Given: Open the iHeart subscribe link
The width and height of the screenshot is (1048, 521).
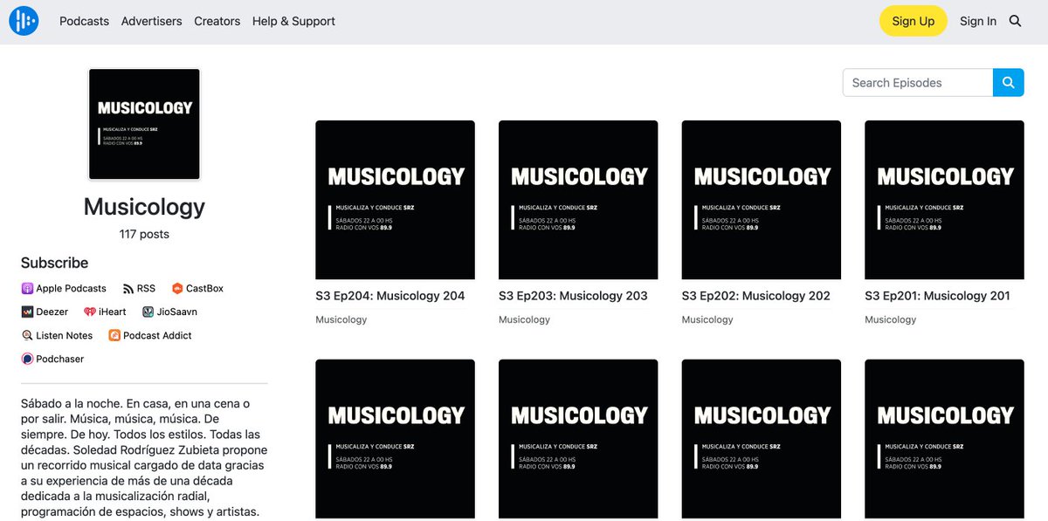Looking at the screenshot, I should (x=105, y=312).
